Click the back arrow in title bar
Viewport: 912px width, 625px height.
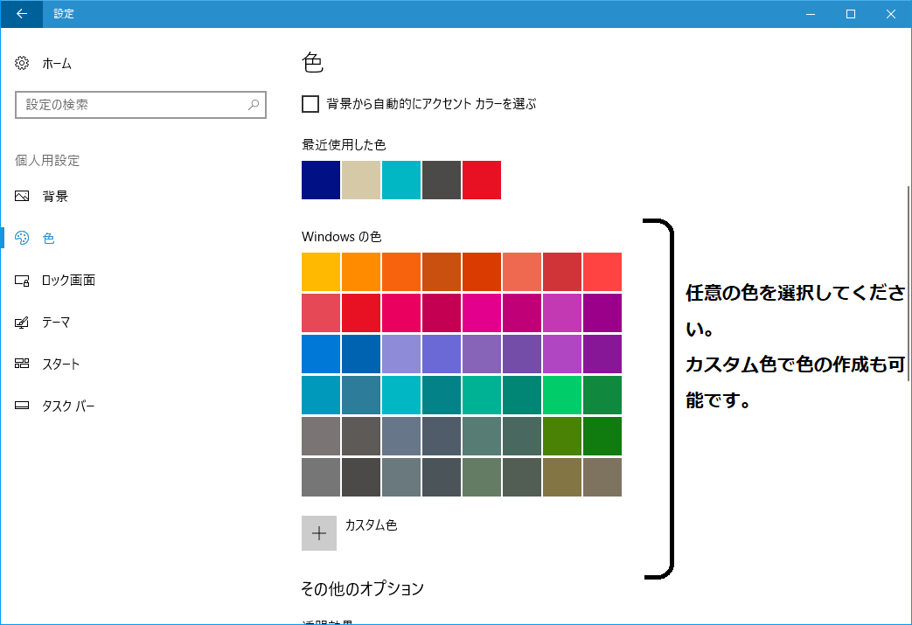click(x=21, y=14)
